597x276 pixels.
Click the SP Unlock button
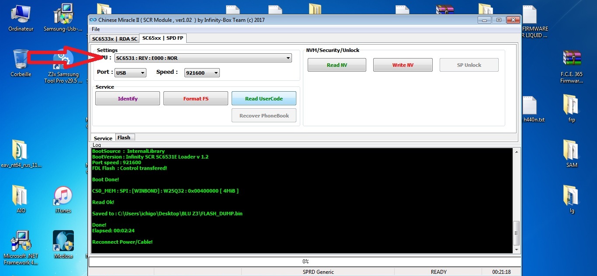pos(469,65)
